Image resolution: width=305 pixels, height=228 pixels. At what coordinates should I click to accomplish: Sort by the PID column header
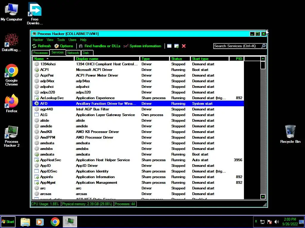(x=236, y=59)
